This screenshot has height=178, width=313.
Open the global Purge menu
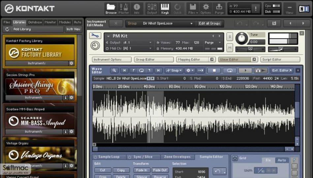[219, 9]
